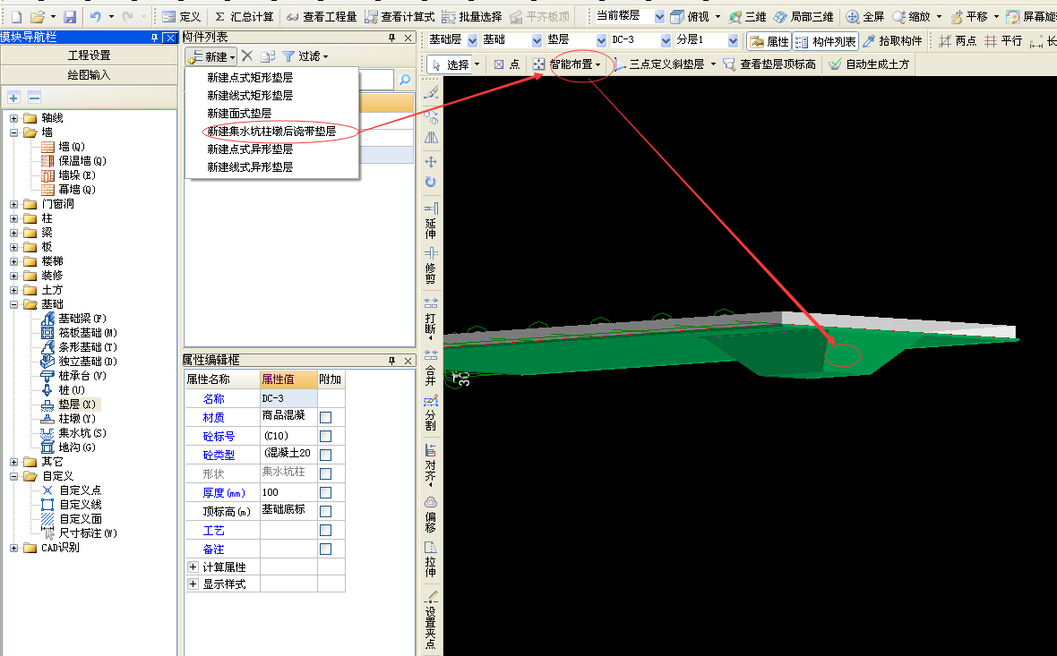This screenshot has width=1057, height=656.
Task: Click 查看工程量 to view quantities
Action: pos(322,16)
